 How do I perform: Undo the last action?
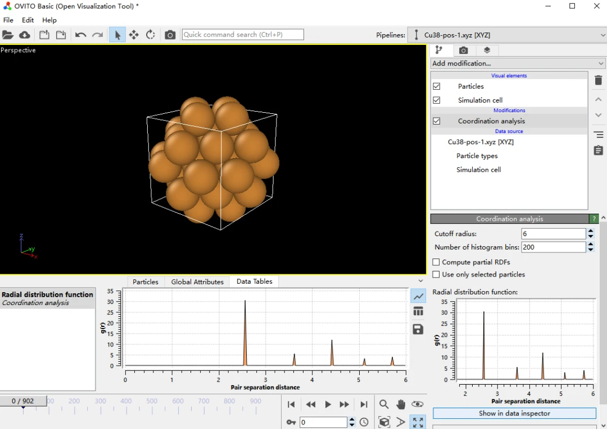80,35
